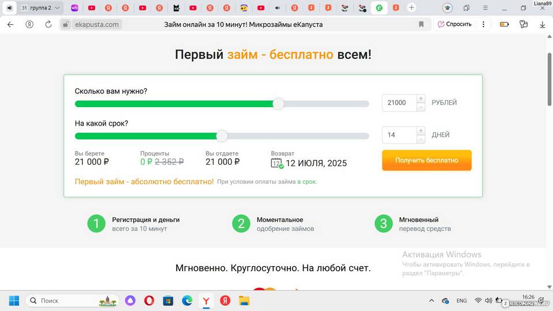The width and height of the screenshot is (553, 311).
Task: Open the downloads arrow icon
Action: [543, 24]
